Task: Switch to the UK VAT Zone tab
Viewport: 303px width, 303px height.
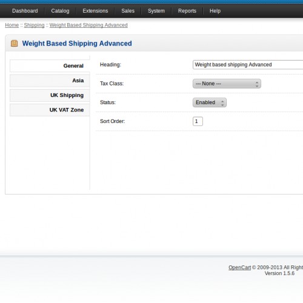Action: tap(50, 110)
